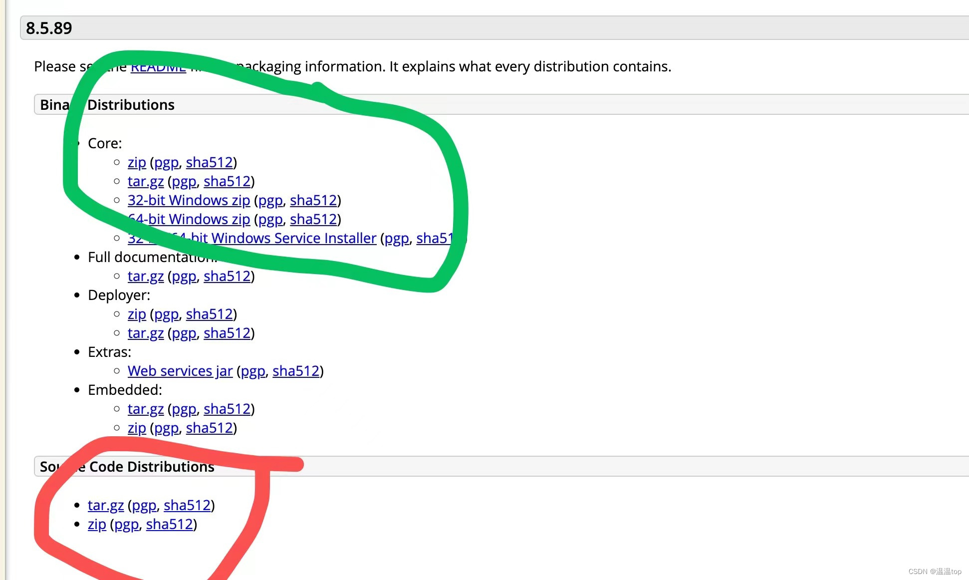Download Embedded zip package
969x580 pixels.
(x=137, y=428)
